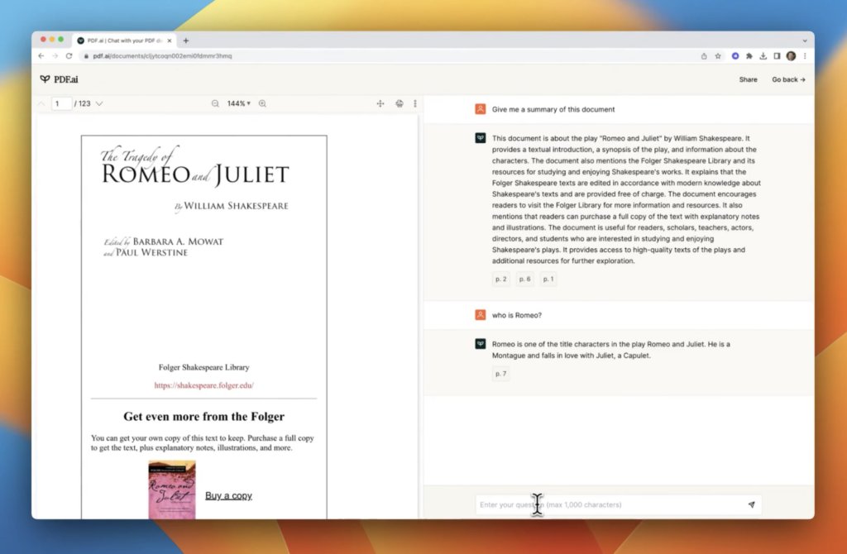
Task: Click 'who is Romeo?' message text
Action: point(516,315)
